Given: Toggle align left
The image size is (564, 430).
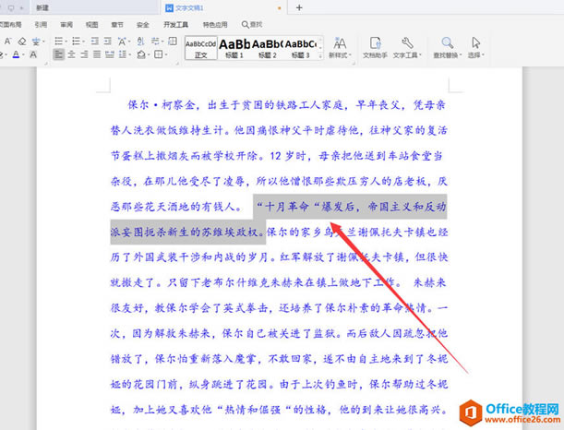Looking at the screenshot, I should (x=59, y=54).
